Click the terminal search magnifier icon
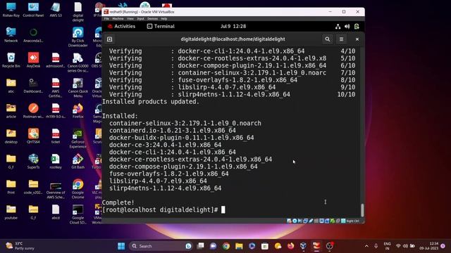The height and width of the screenshot is (253, 451). (x=327, y=39)
